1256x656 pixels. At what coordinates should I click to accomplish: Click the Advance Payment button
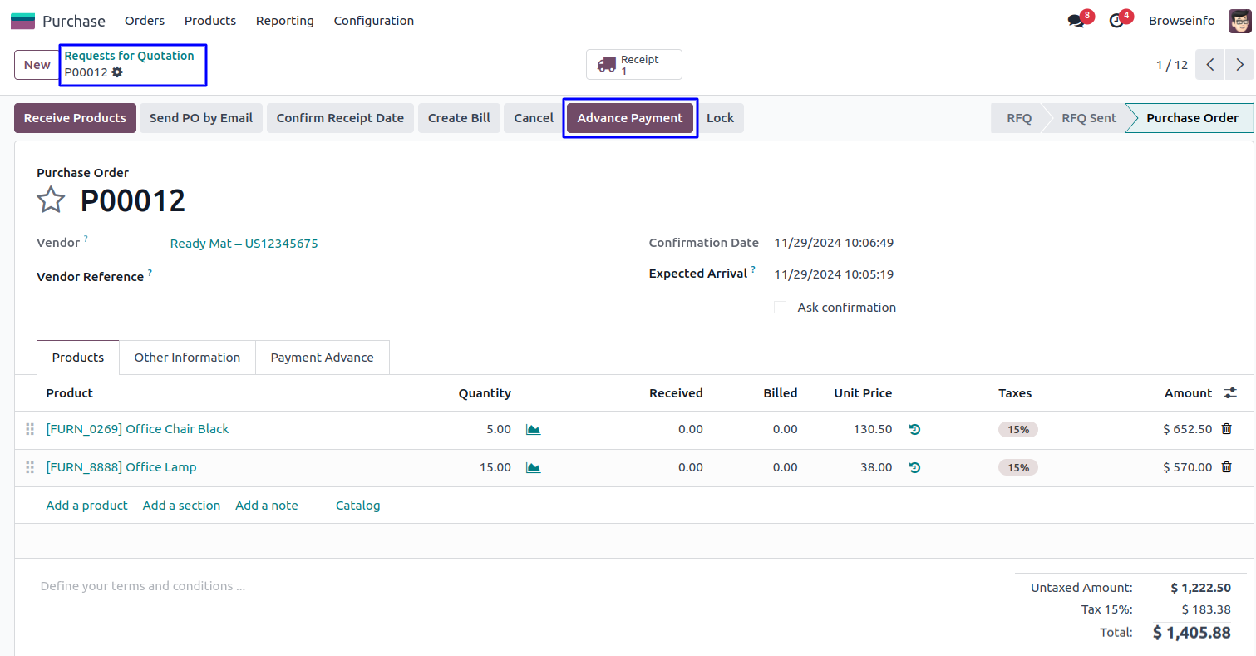pos(629,118)
